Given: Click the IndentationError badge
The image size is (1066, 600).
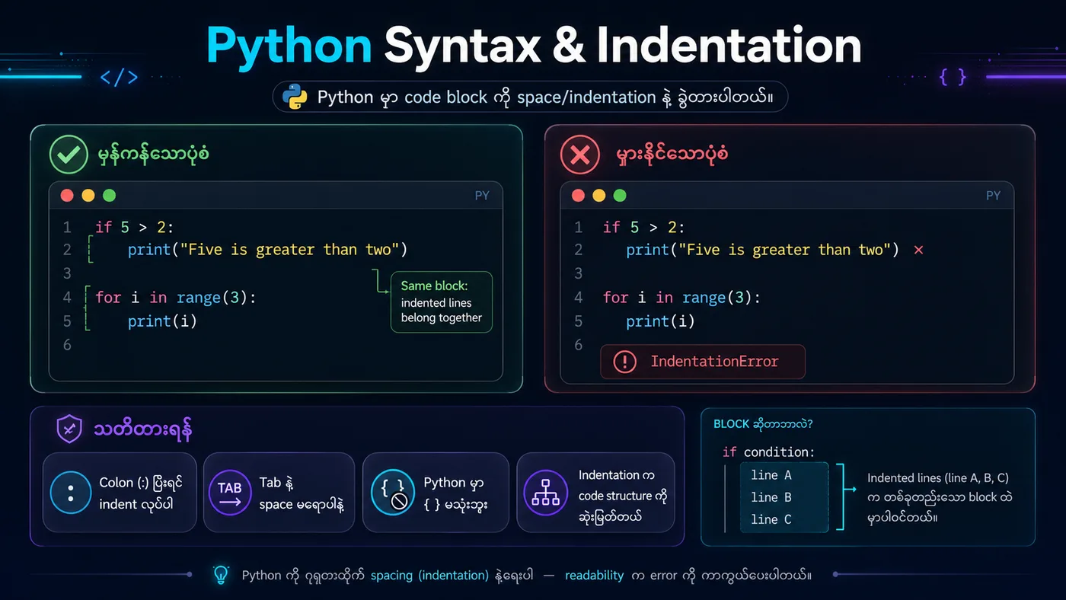Looking at the screenshot, I should point(702,362).
